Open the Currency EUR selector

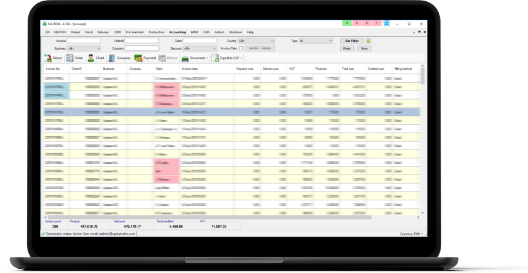coord(411,233)
